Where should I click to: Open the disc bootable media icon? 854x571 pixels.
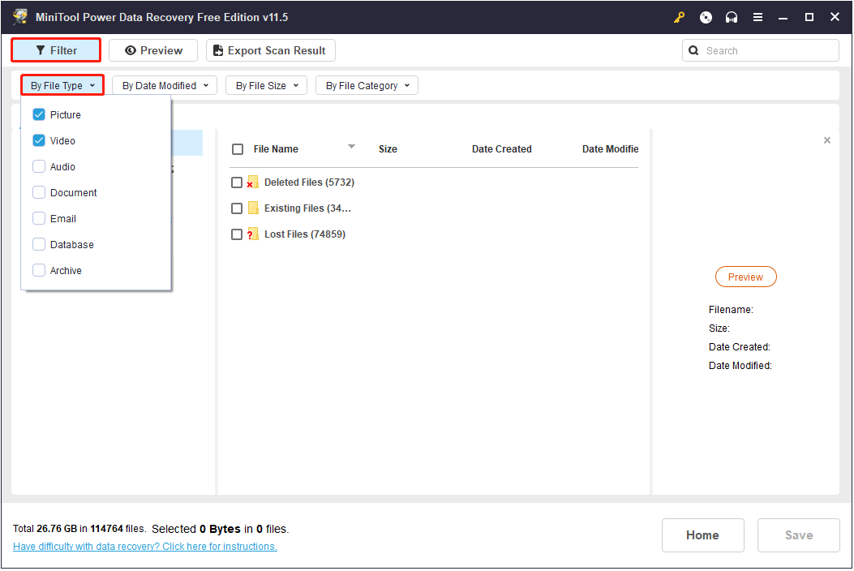(x=706, y=17)
